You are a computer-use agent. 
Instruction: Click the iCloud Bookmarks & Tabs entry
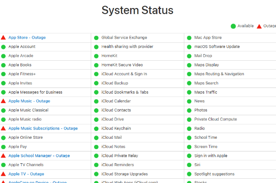(125, 92)
